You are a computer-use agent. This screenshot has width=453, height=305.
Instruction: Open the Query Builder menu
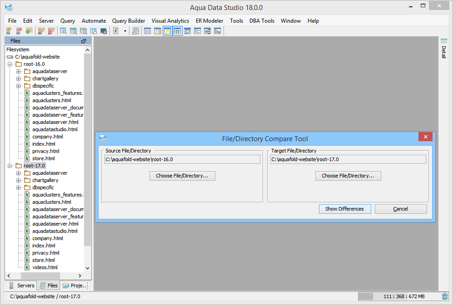[x=129, y=21]
